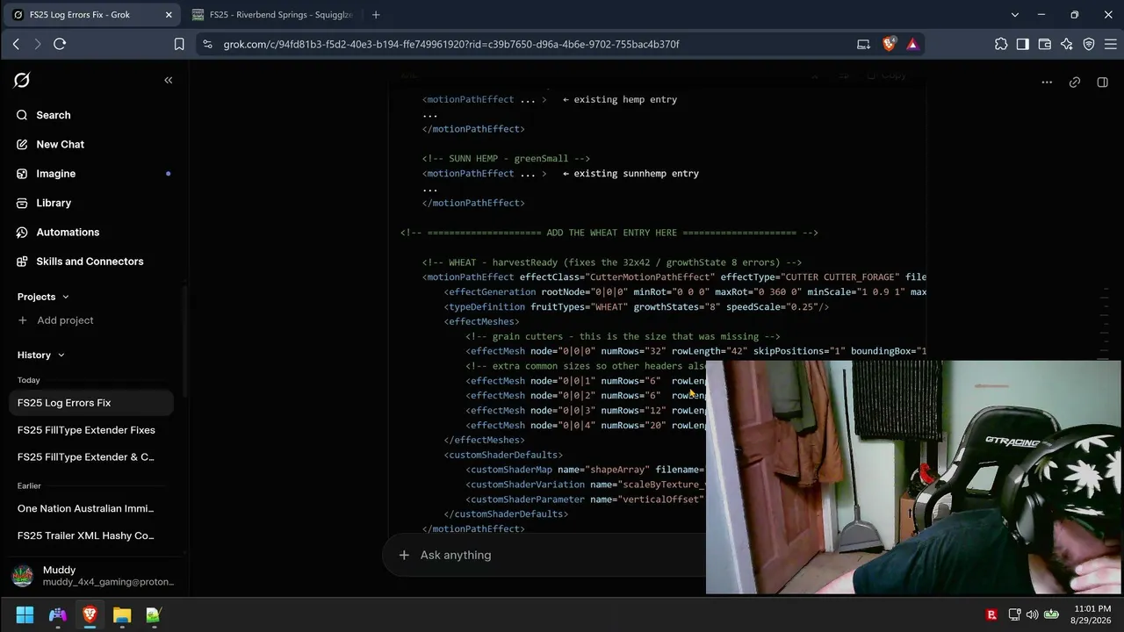Open the game controller app in the taskbar
Image resolution: width=1124 pixels, height=632 pixels.
coord(57,614)
